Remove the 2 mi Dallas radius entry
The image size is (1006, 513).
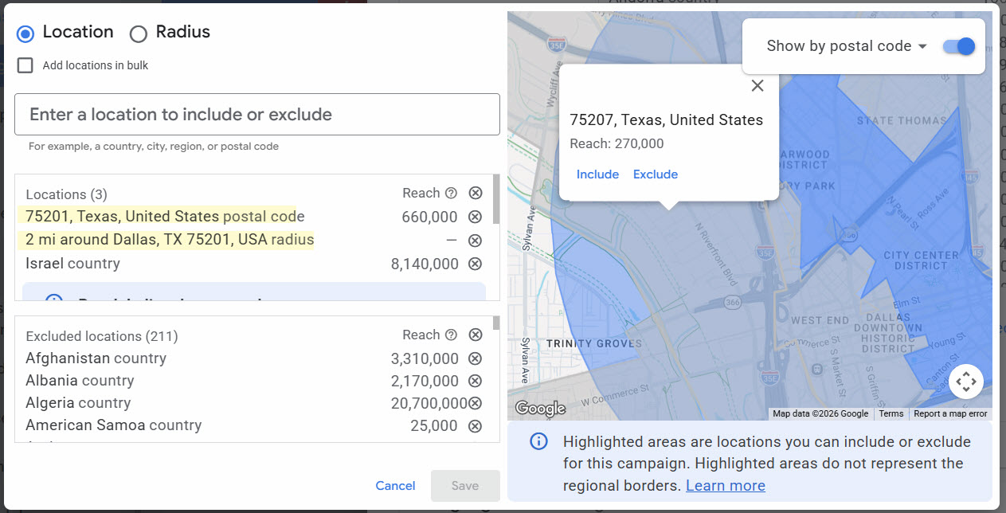(476, 240)
